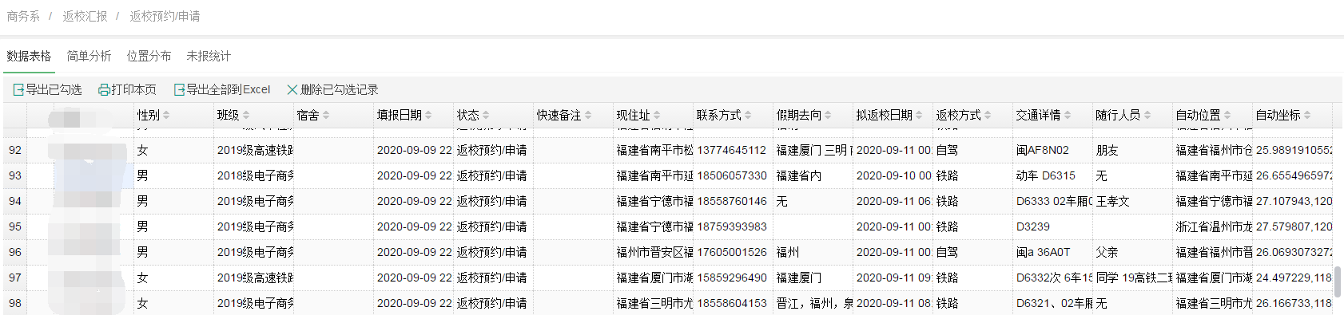
Task: Click the 导出全部到Excel icon
Action: coord(180,90)
